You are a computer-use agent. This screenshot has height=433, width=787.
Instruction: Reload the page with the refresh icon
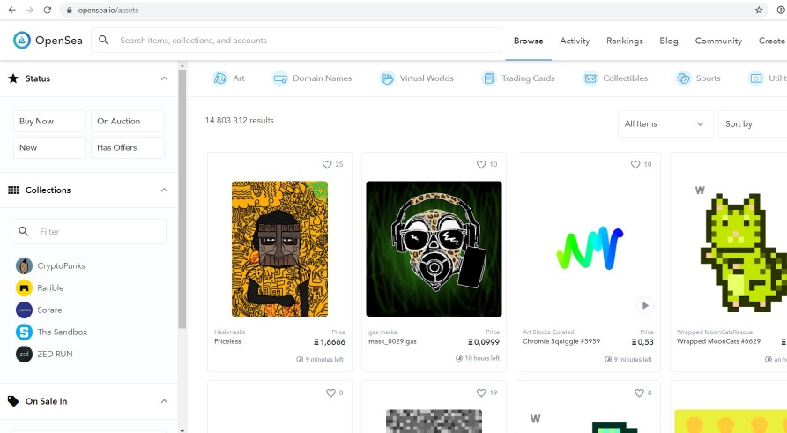48,10
